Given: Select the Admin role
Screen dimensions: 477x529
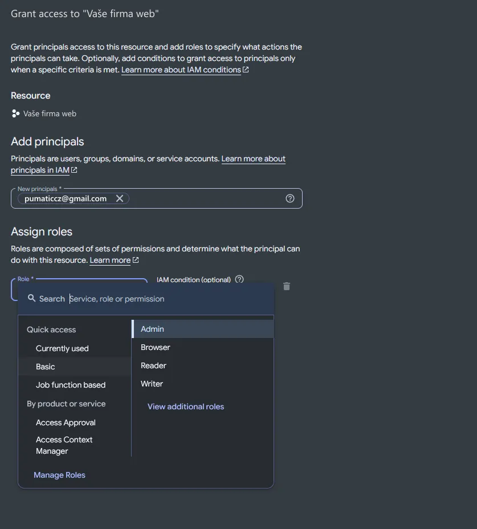Looking at the screenshot, I should [203, 329].
